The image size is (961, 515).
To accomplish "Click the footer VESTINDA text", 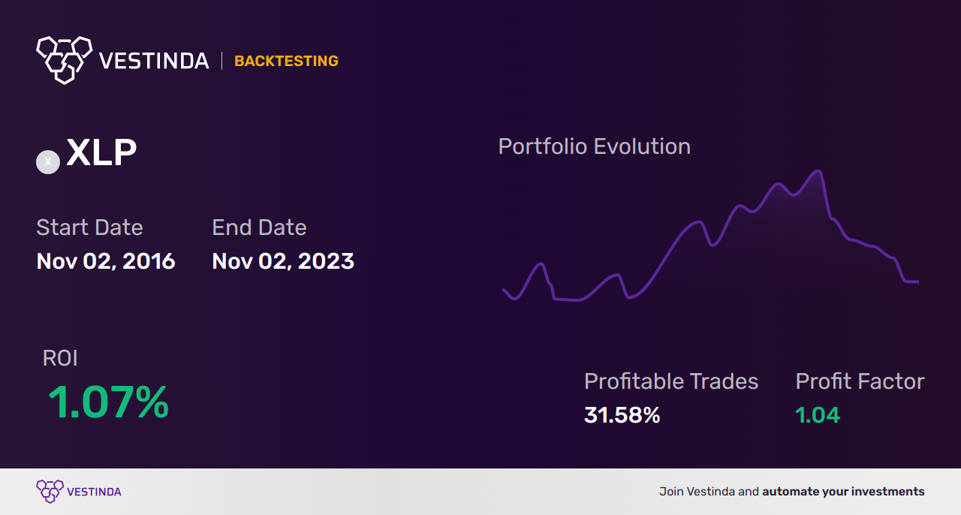I will coord(94,492).
